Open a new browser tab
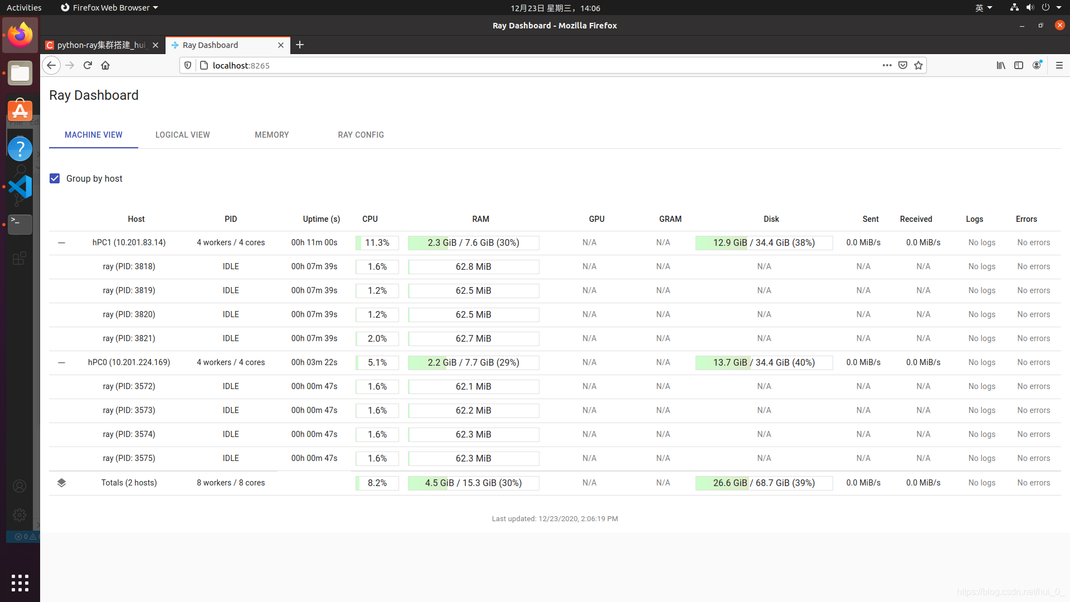Screen dimensions: 1070x602 click(x=300, y=45)
